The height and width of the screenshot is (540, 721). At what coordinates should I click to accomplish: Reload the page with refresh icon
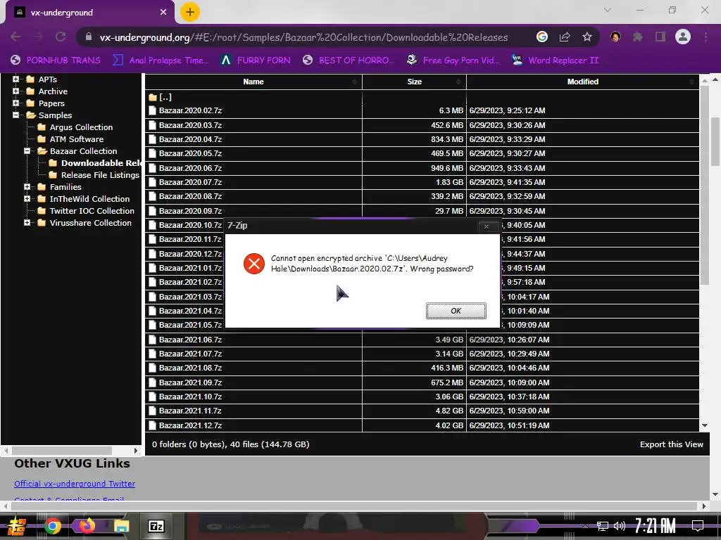[61, 37]
